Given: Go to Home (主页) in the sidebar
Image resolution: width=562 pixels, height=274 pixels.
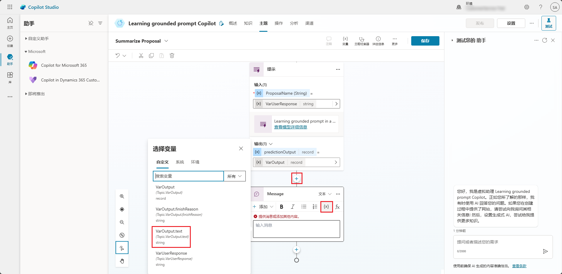Looking at the screenshot, I should click(10, 23).
